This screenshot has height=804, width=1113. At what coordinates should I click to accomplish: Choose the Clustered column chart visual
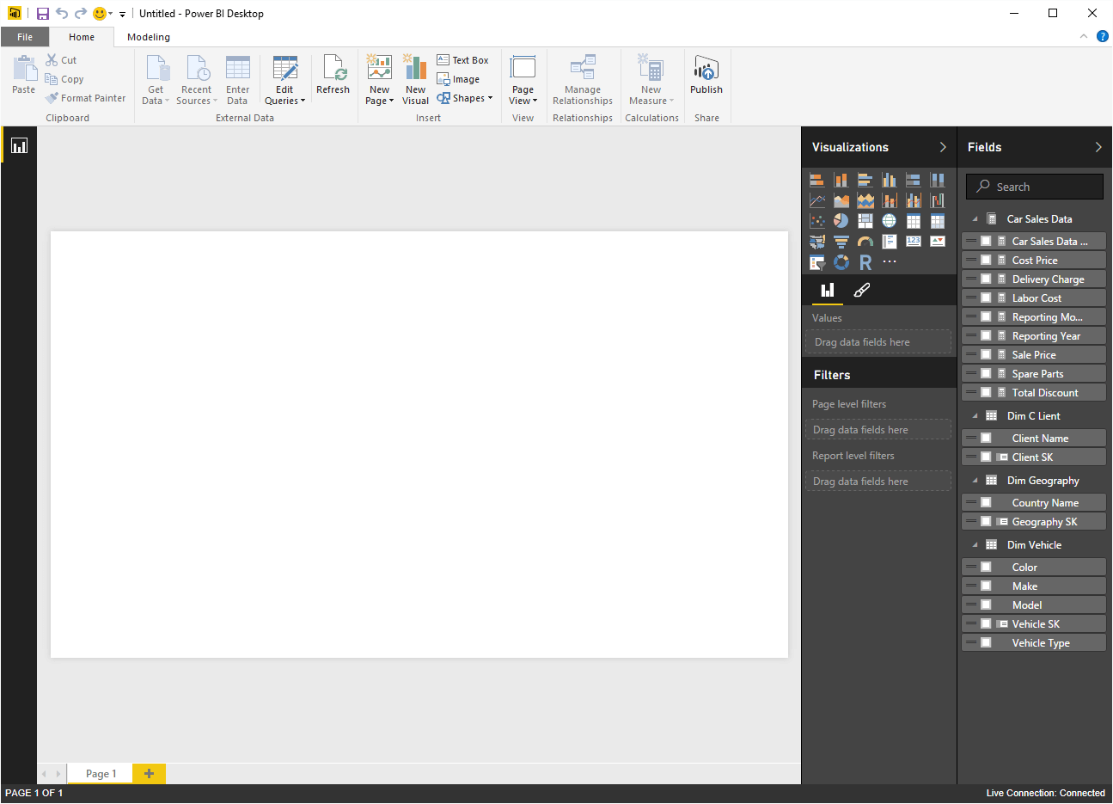pyautogui.click(x=890, y=180)
